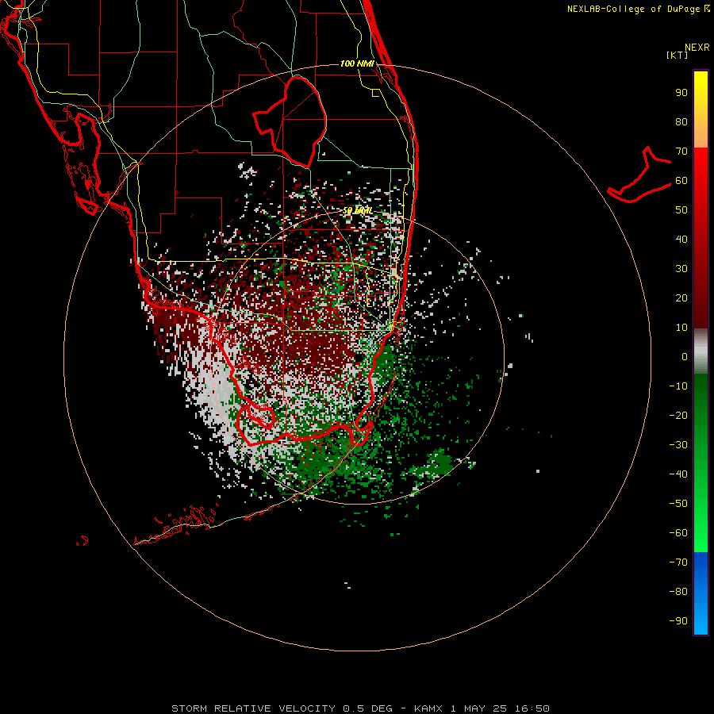Click the positive 10 scale value
The width and height of the screenshot is (714, 714).
click(x=681, y=328)
